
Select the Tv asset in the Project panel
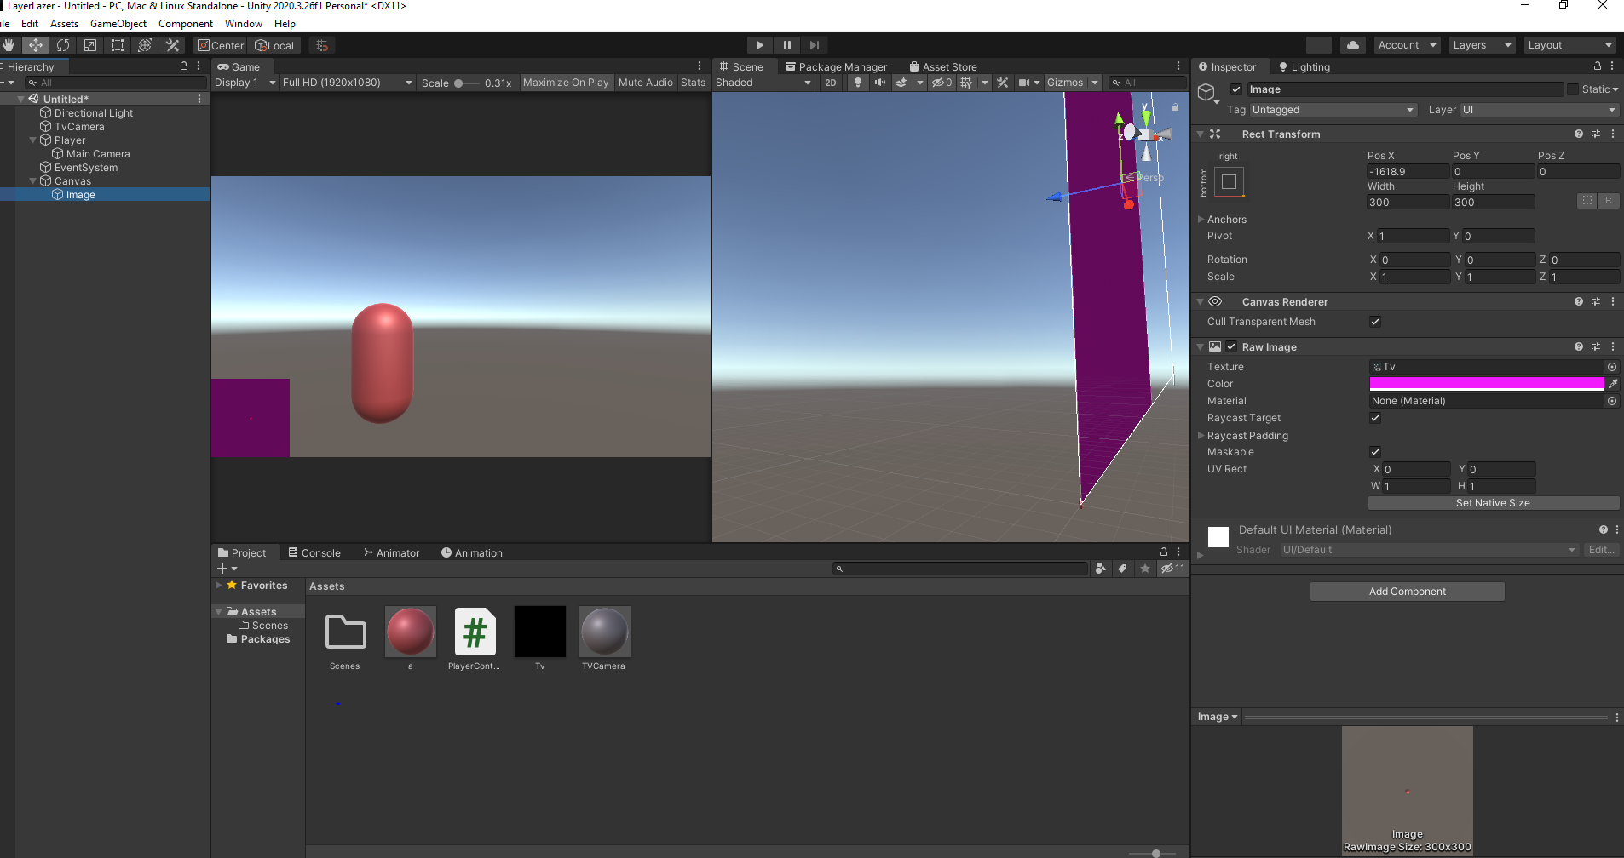click(x=539, y=631)
